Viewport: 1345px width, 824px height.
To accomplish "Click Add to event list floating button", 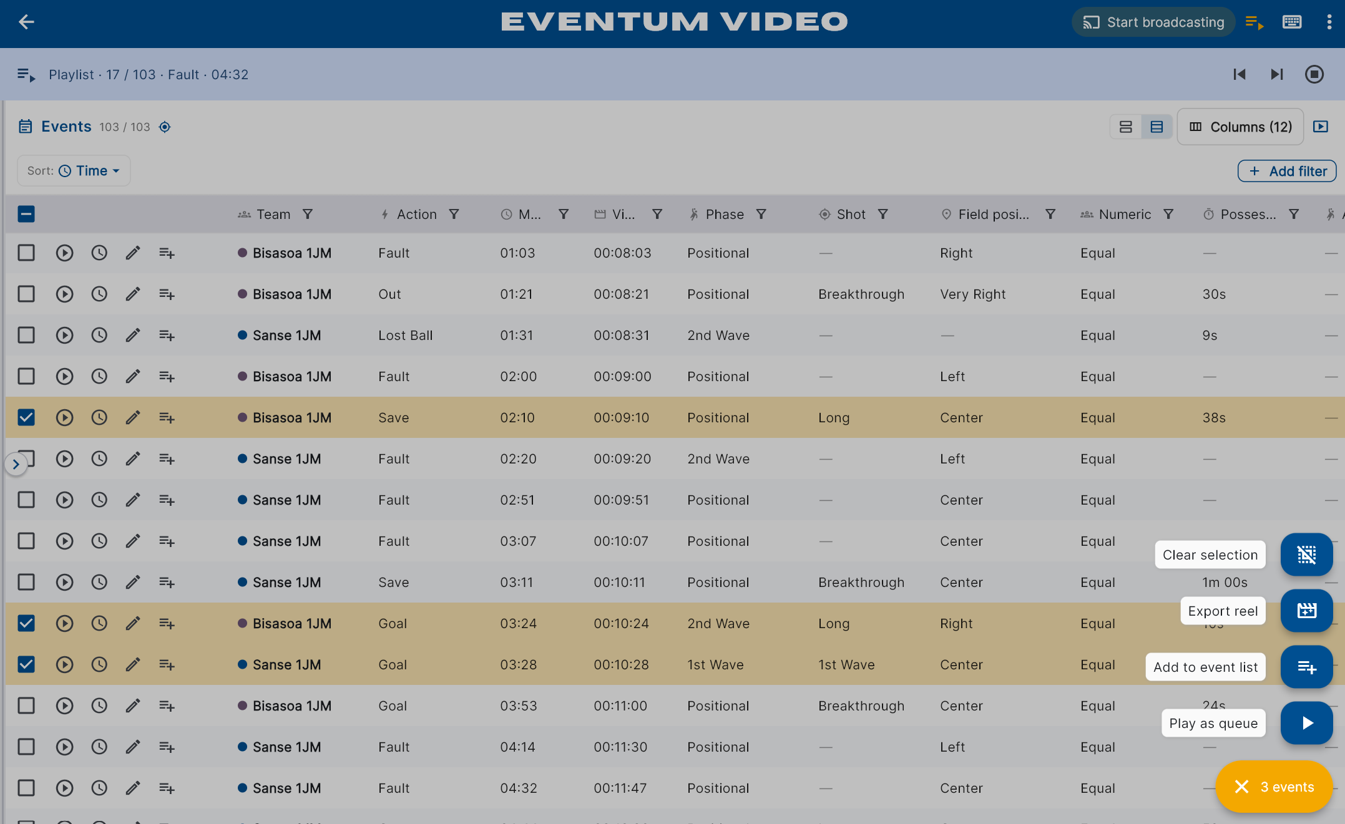I will 1307,667.
